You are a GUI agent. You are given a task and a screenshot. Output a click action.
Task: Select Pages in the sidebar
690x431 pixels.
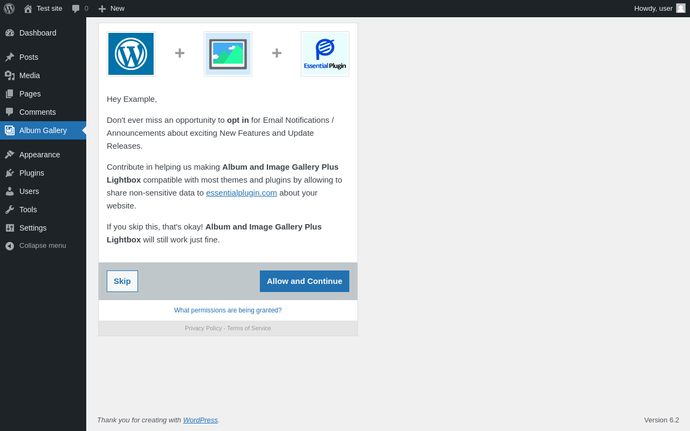tap(30, 94)
